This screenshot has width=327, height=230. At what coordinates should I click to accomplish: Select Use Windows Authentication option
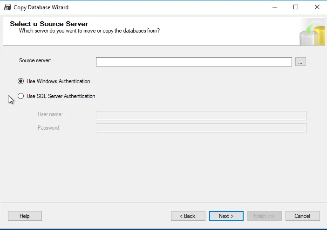20,81
